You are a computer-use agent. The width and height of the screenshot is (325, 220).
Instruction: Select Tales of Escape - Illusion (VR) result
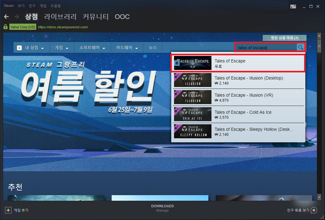pos(238,97)
